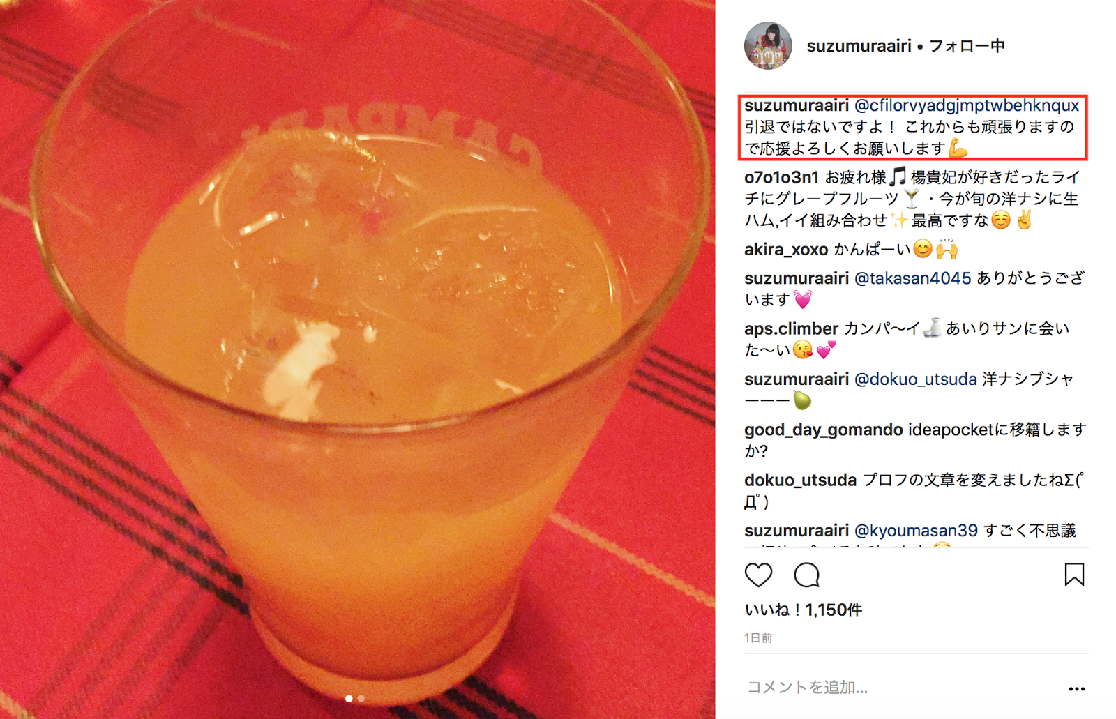Open the @dokuo_utsuda mention link
This screenshot has height=719, width=1116.
pos(915,379)
